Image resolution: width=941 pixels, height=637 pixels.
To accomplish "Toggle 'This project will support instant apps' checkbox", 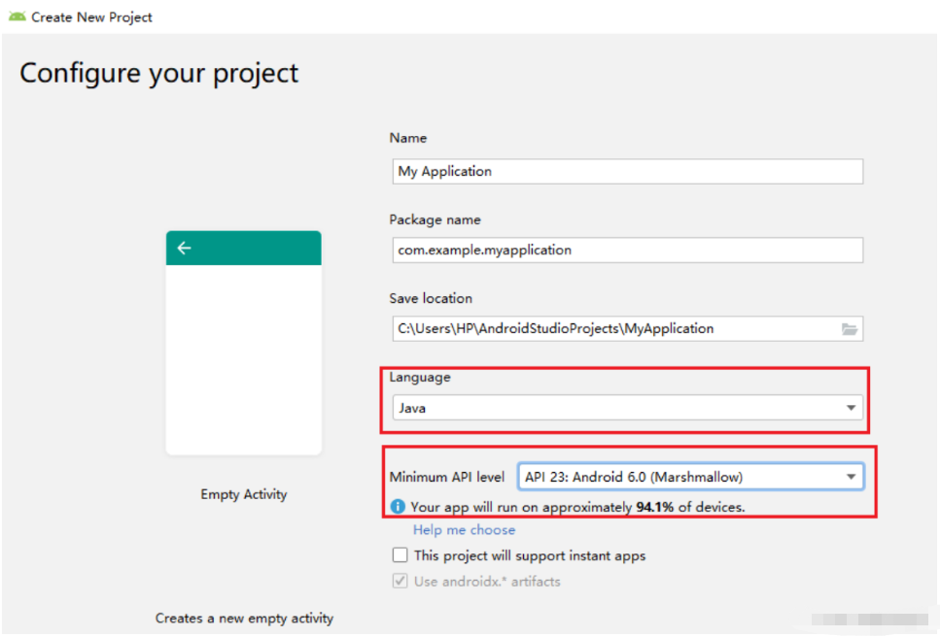I will click(400, 555).
